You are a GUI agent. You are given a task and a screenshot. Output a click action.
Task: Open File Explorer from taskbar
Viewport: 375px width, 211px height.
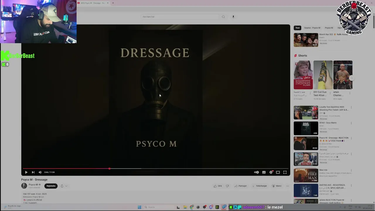coord(185,207)
